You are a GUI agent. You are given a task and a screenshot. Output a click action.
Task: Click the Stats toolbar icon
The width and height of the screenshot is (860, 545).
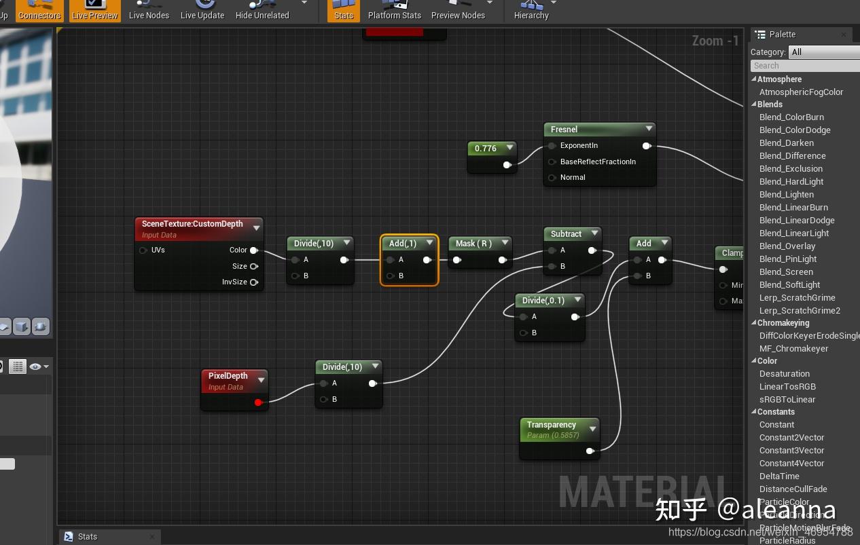point(343,10)
